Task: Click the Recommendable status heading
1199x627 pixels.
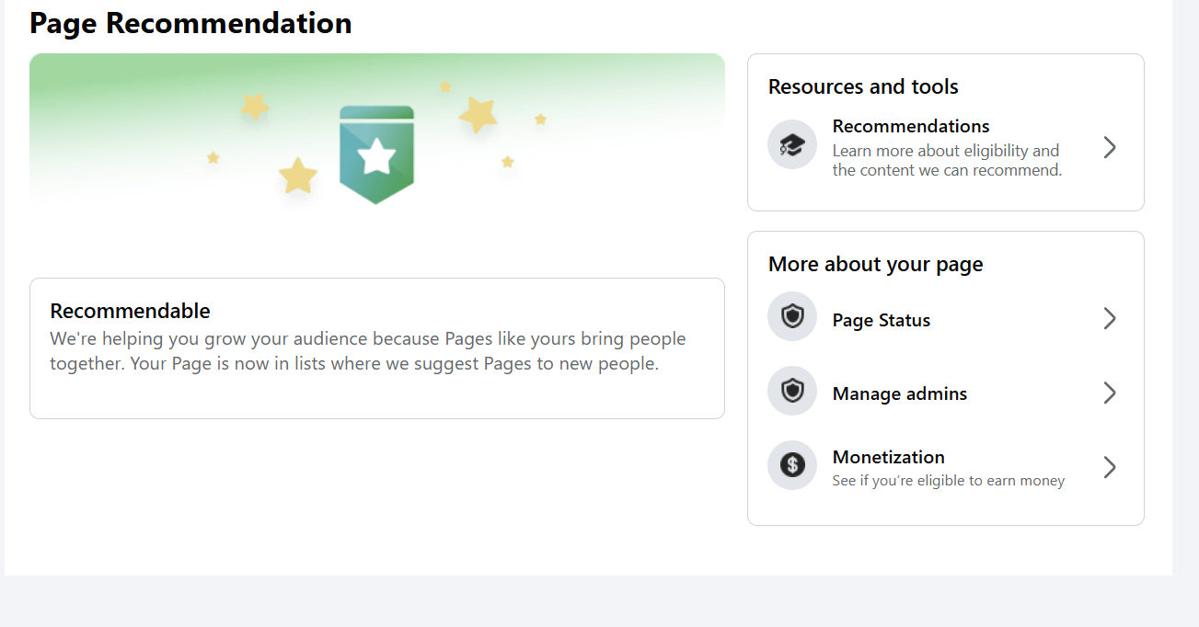Action: pos(130,311)
